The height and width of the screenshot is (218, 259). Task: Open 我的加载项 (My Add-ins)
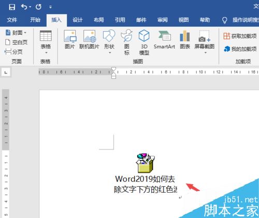coord(240,49)
